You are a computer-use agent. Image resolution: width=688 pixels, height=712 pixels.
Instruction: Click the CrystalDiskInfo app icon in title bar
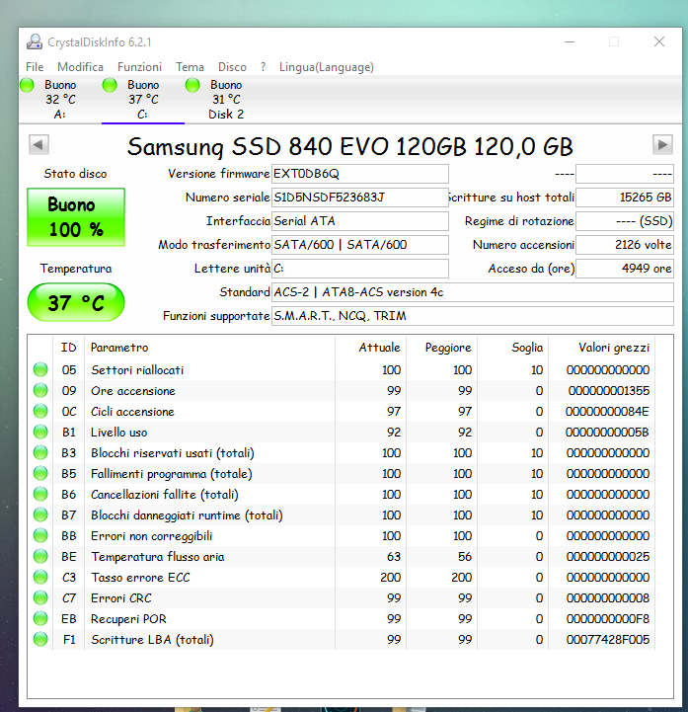pos(34,41)
